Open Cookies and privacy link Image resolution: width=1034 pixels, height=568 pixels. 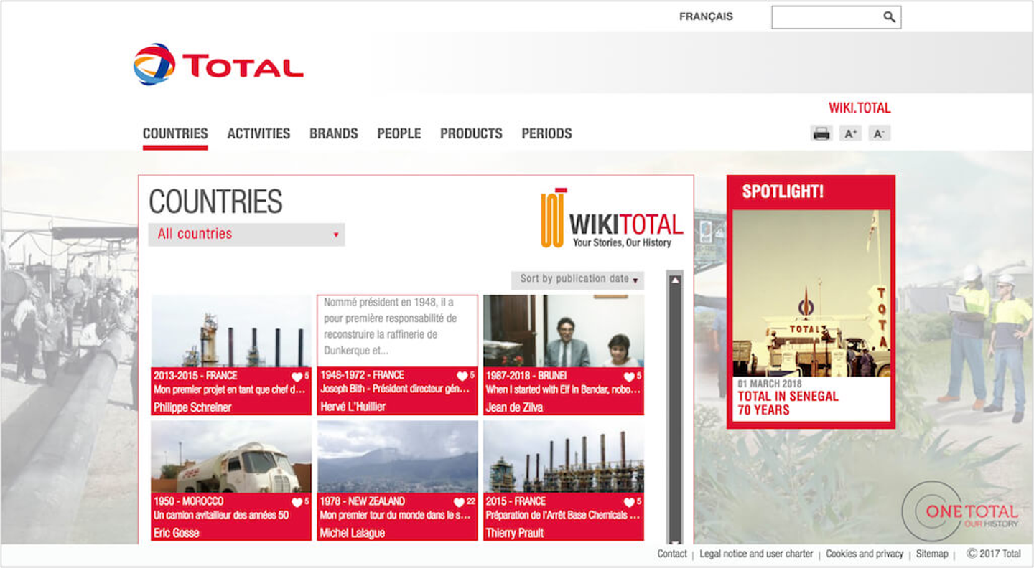tap(865, 554)
